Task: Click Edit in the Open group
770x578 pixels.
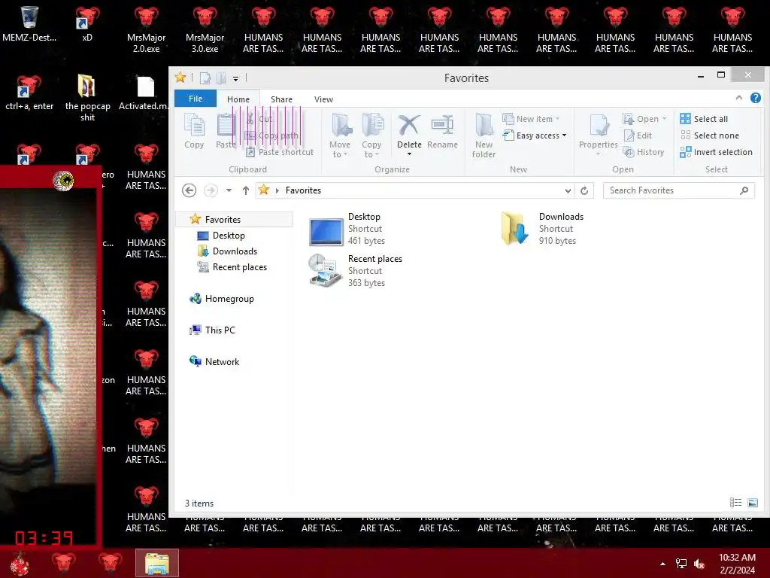Action: [638, 135]
